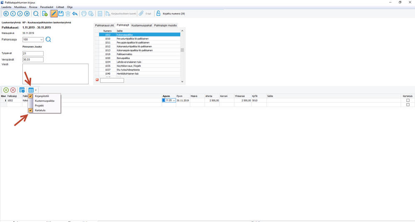
Task: Expand the Palkansaaja combo box
Action: click(42, 39)
